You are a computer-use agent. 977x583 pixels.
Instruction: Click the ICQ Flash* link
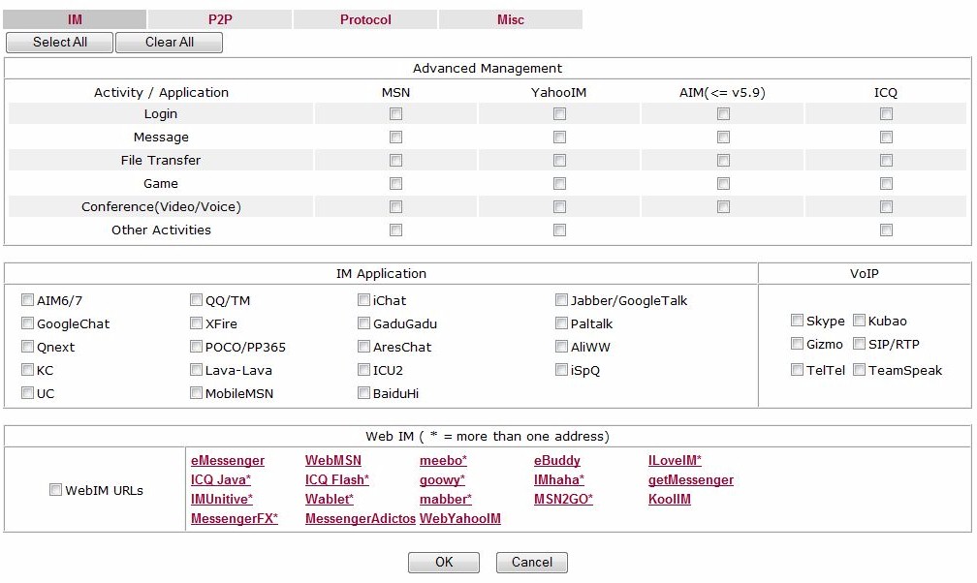tap(337, 479)
